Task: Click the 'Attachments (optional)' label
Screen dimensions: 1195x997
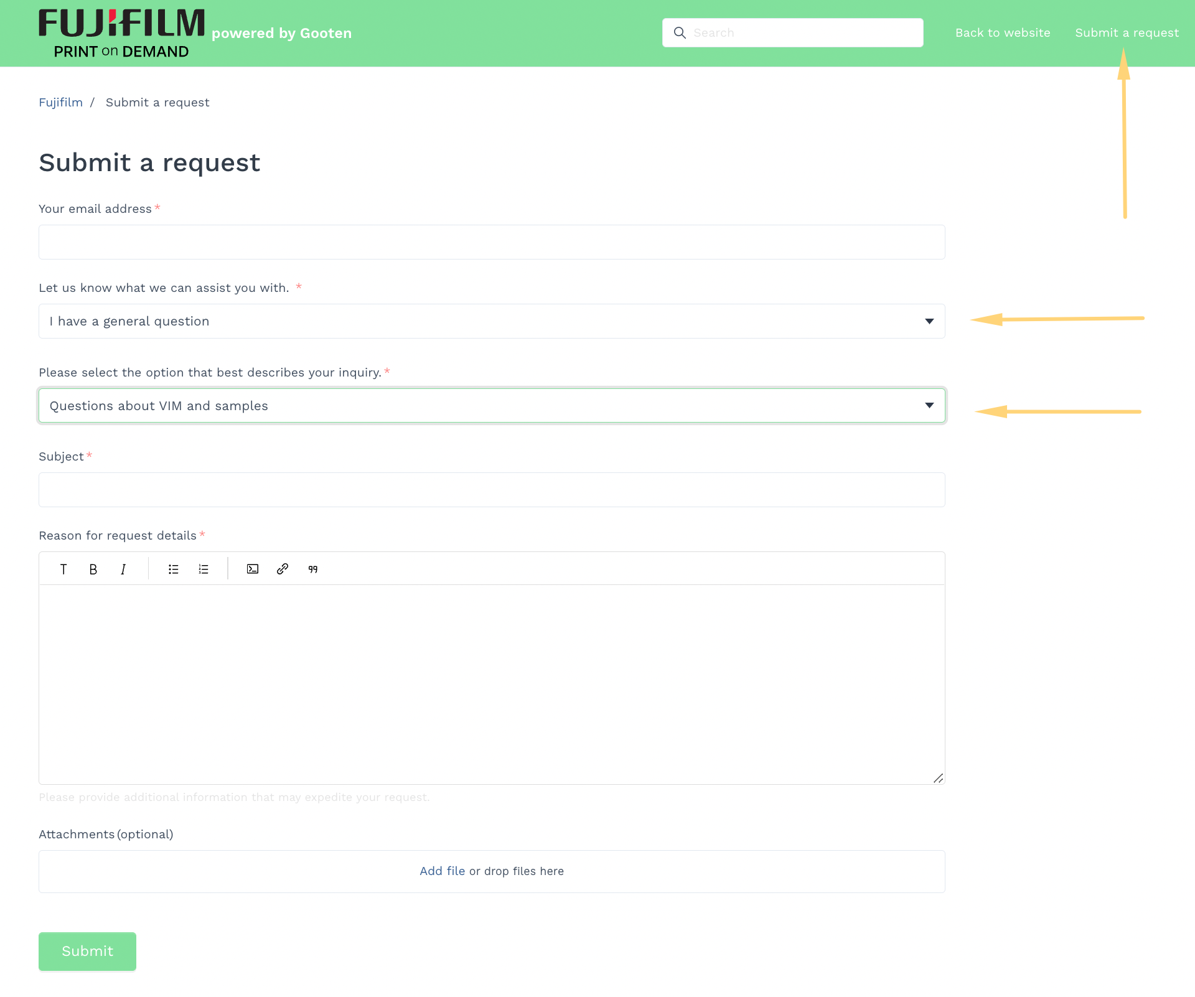Action: point(106,835)
